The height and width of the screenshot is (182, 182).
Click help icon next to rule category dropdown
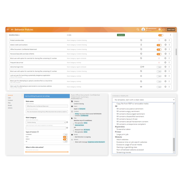[67, 122]
